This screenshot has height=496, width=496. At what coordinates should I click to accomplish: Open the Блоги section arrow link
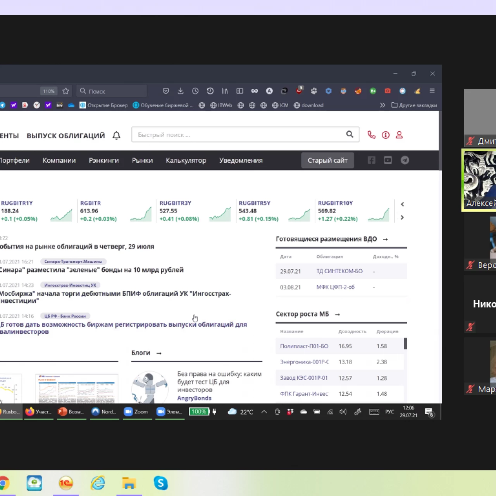pyautogui.click(x=158, y=353)
